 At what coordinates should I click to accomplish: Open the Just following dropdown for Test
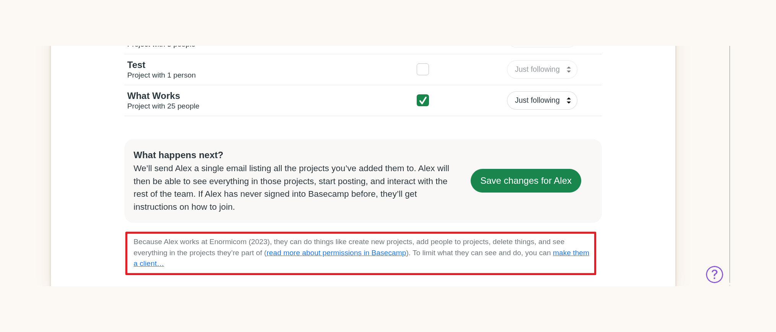point(541,69)
